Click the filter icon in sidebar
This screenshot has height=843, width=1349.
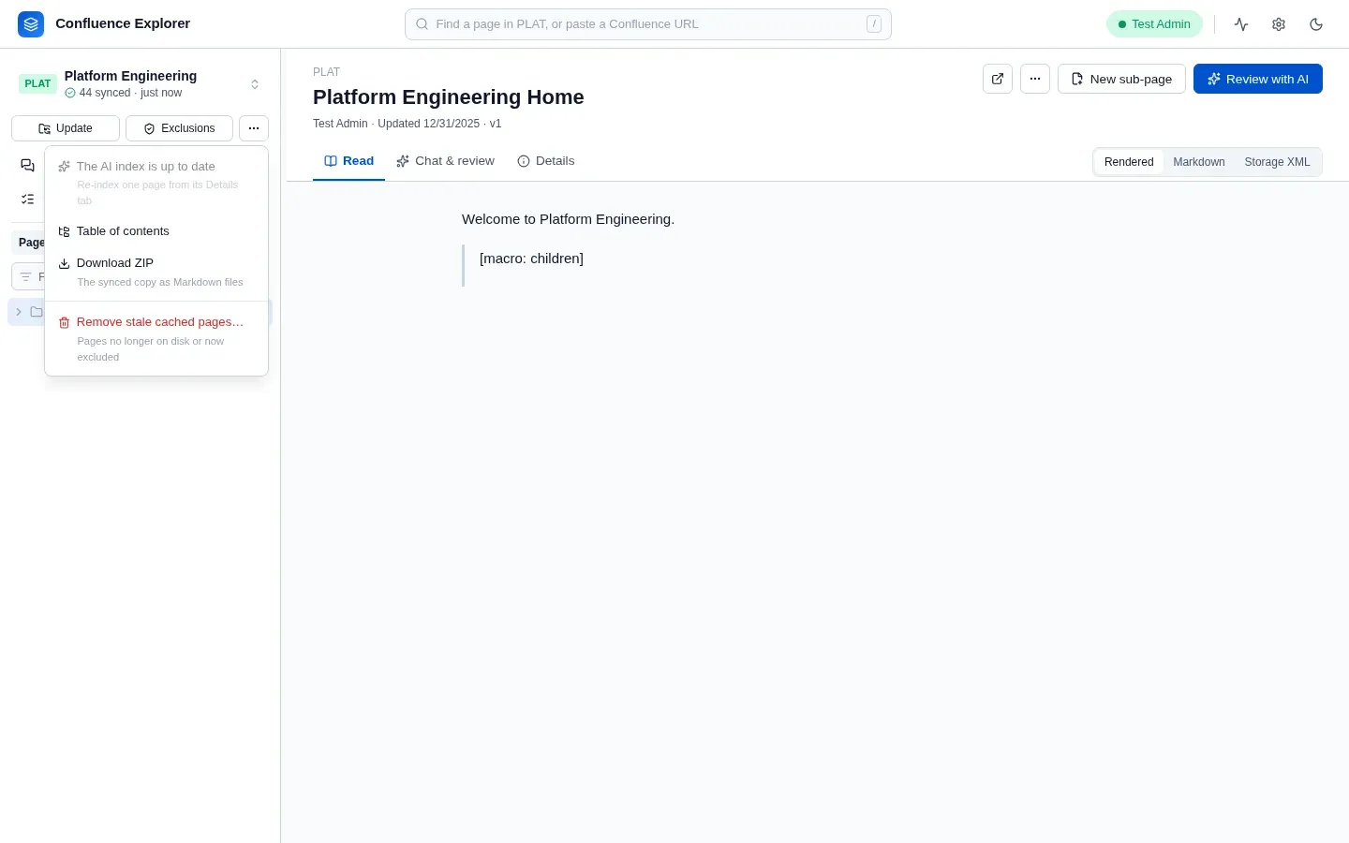point(25,277)
